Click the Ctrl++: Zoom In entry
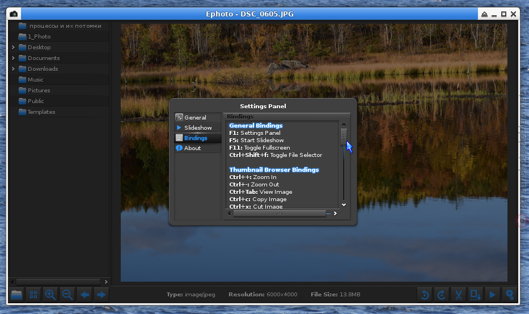The image size is (529, 314). click(253, 177)
